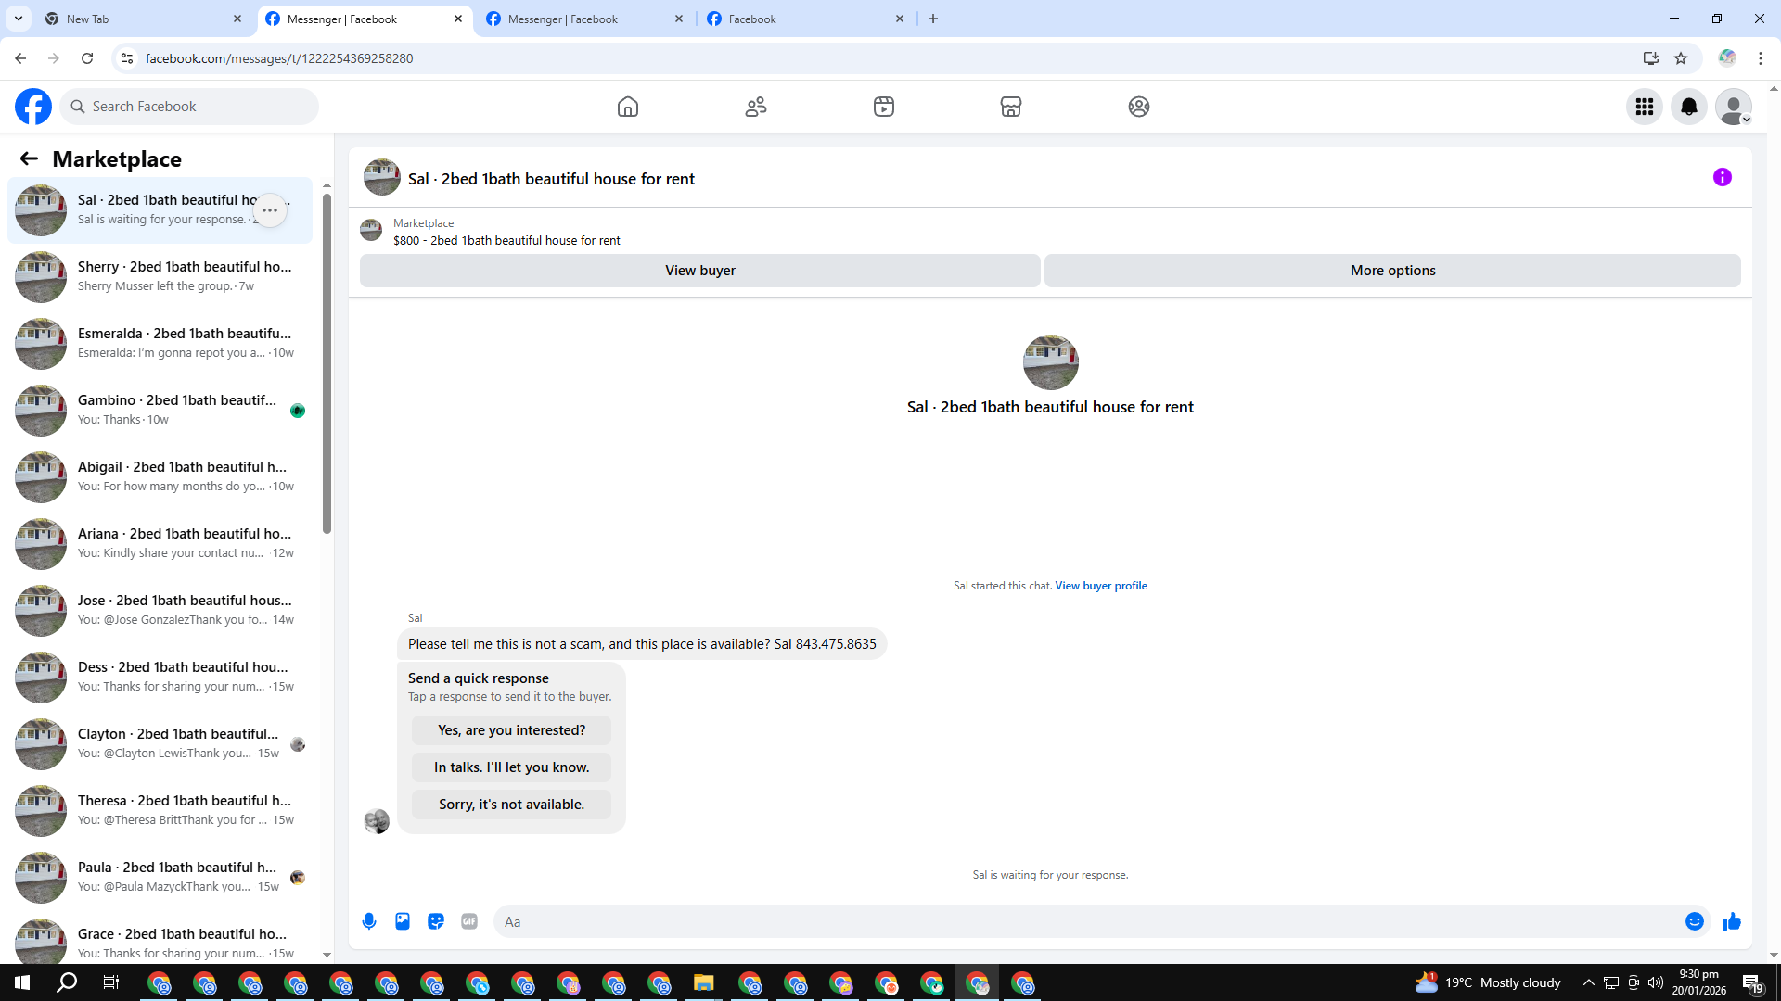The height and width of the screenshot is (1001, 1781).
Task: Go back to the previous page
Action: (x=20, y=58)
